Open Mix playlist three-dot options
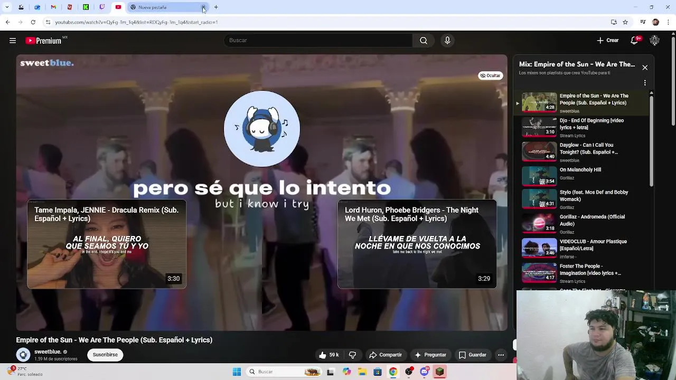This screenshot has width=676, height=380. tap(645, 83)
